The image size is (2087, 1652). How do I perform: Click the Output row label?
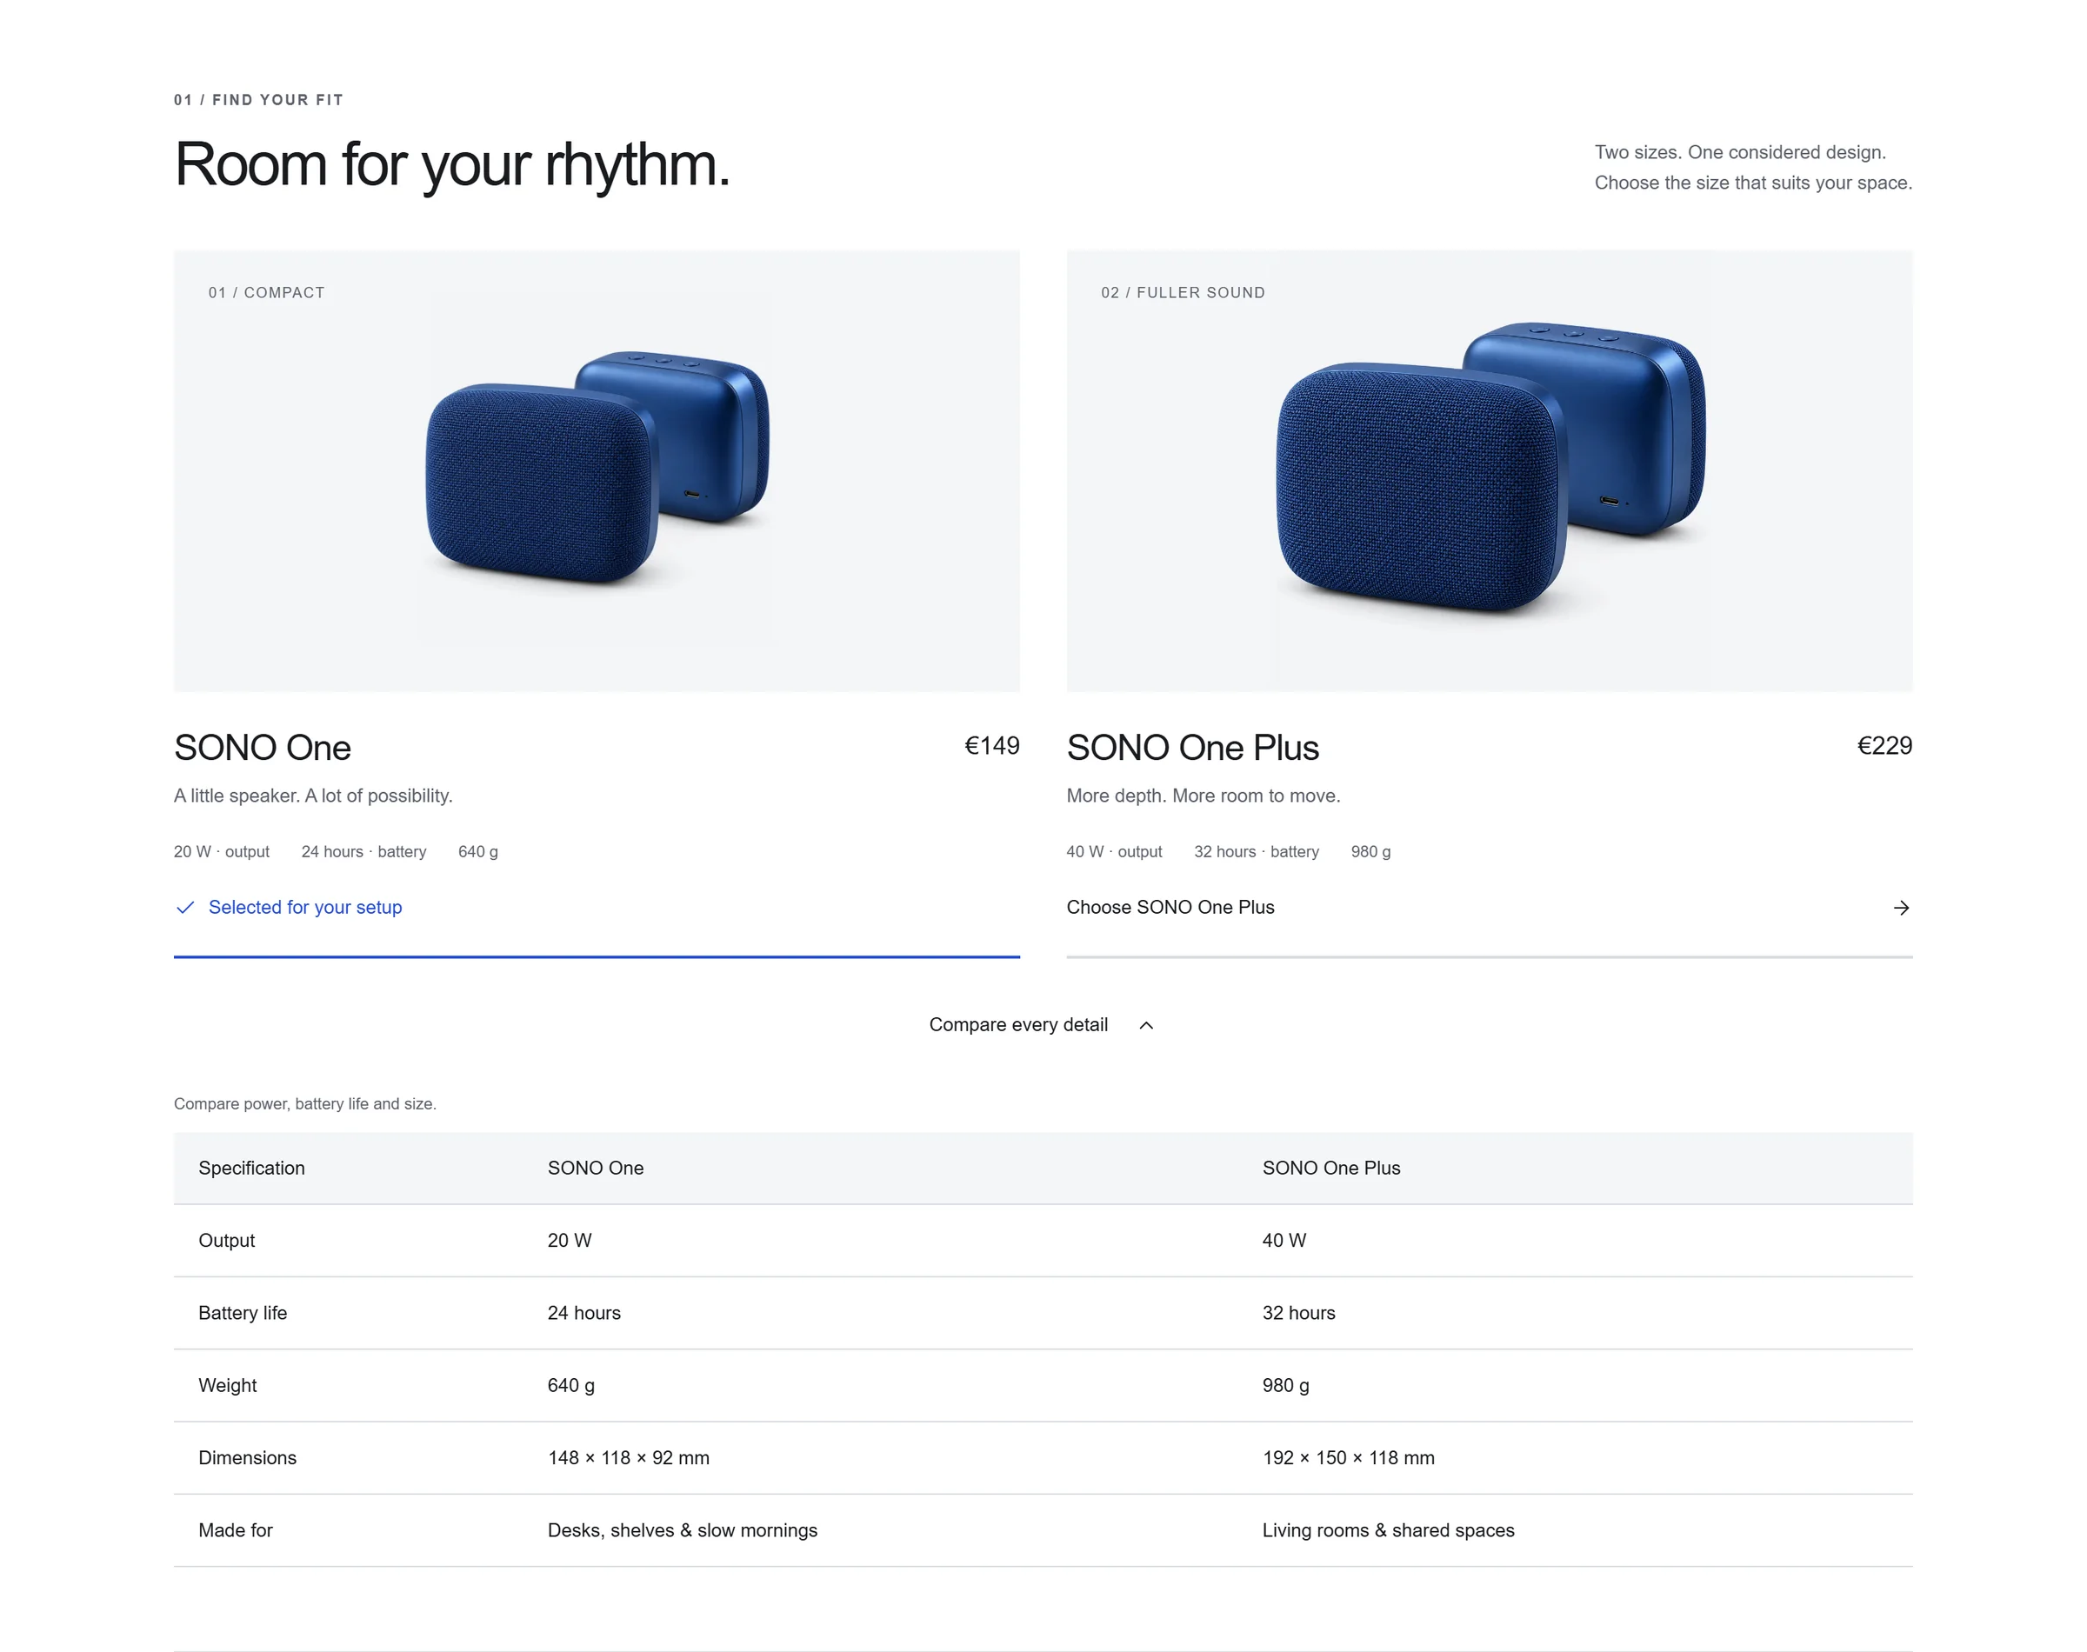click(226, 1240)
